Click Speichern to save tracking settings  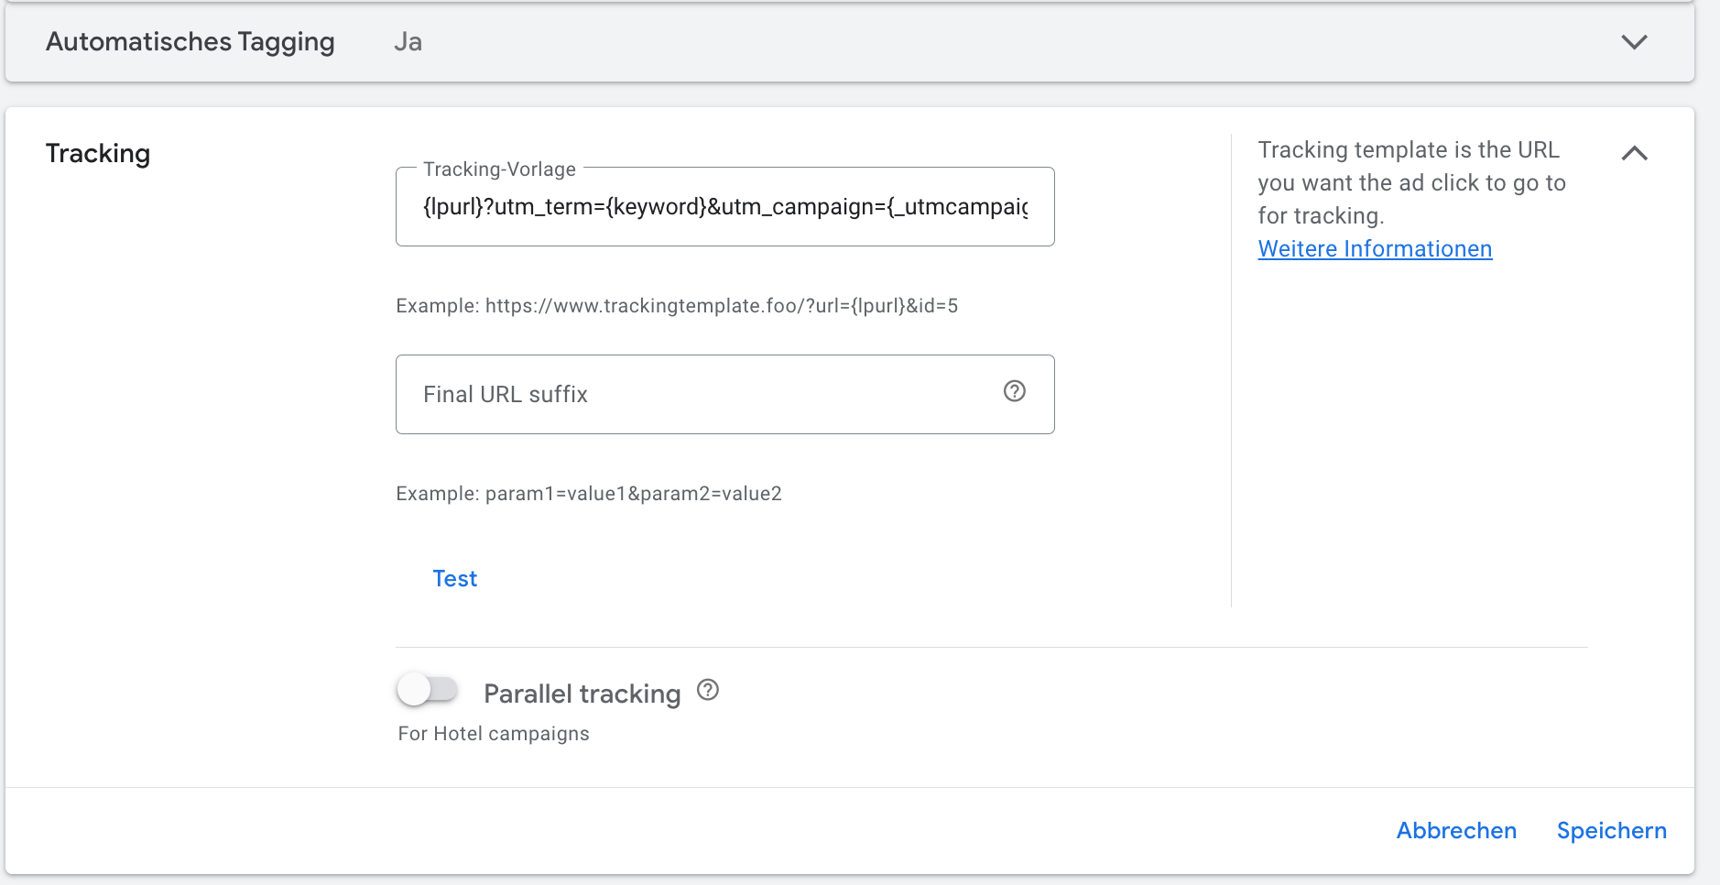[1611, 830]
